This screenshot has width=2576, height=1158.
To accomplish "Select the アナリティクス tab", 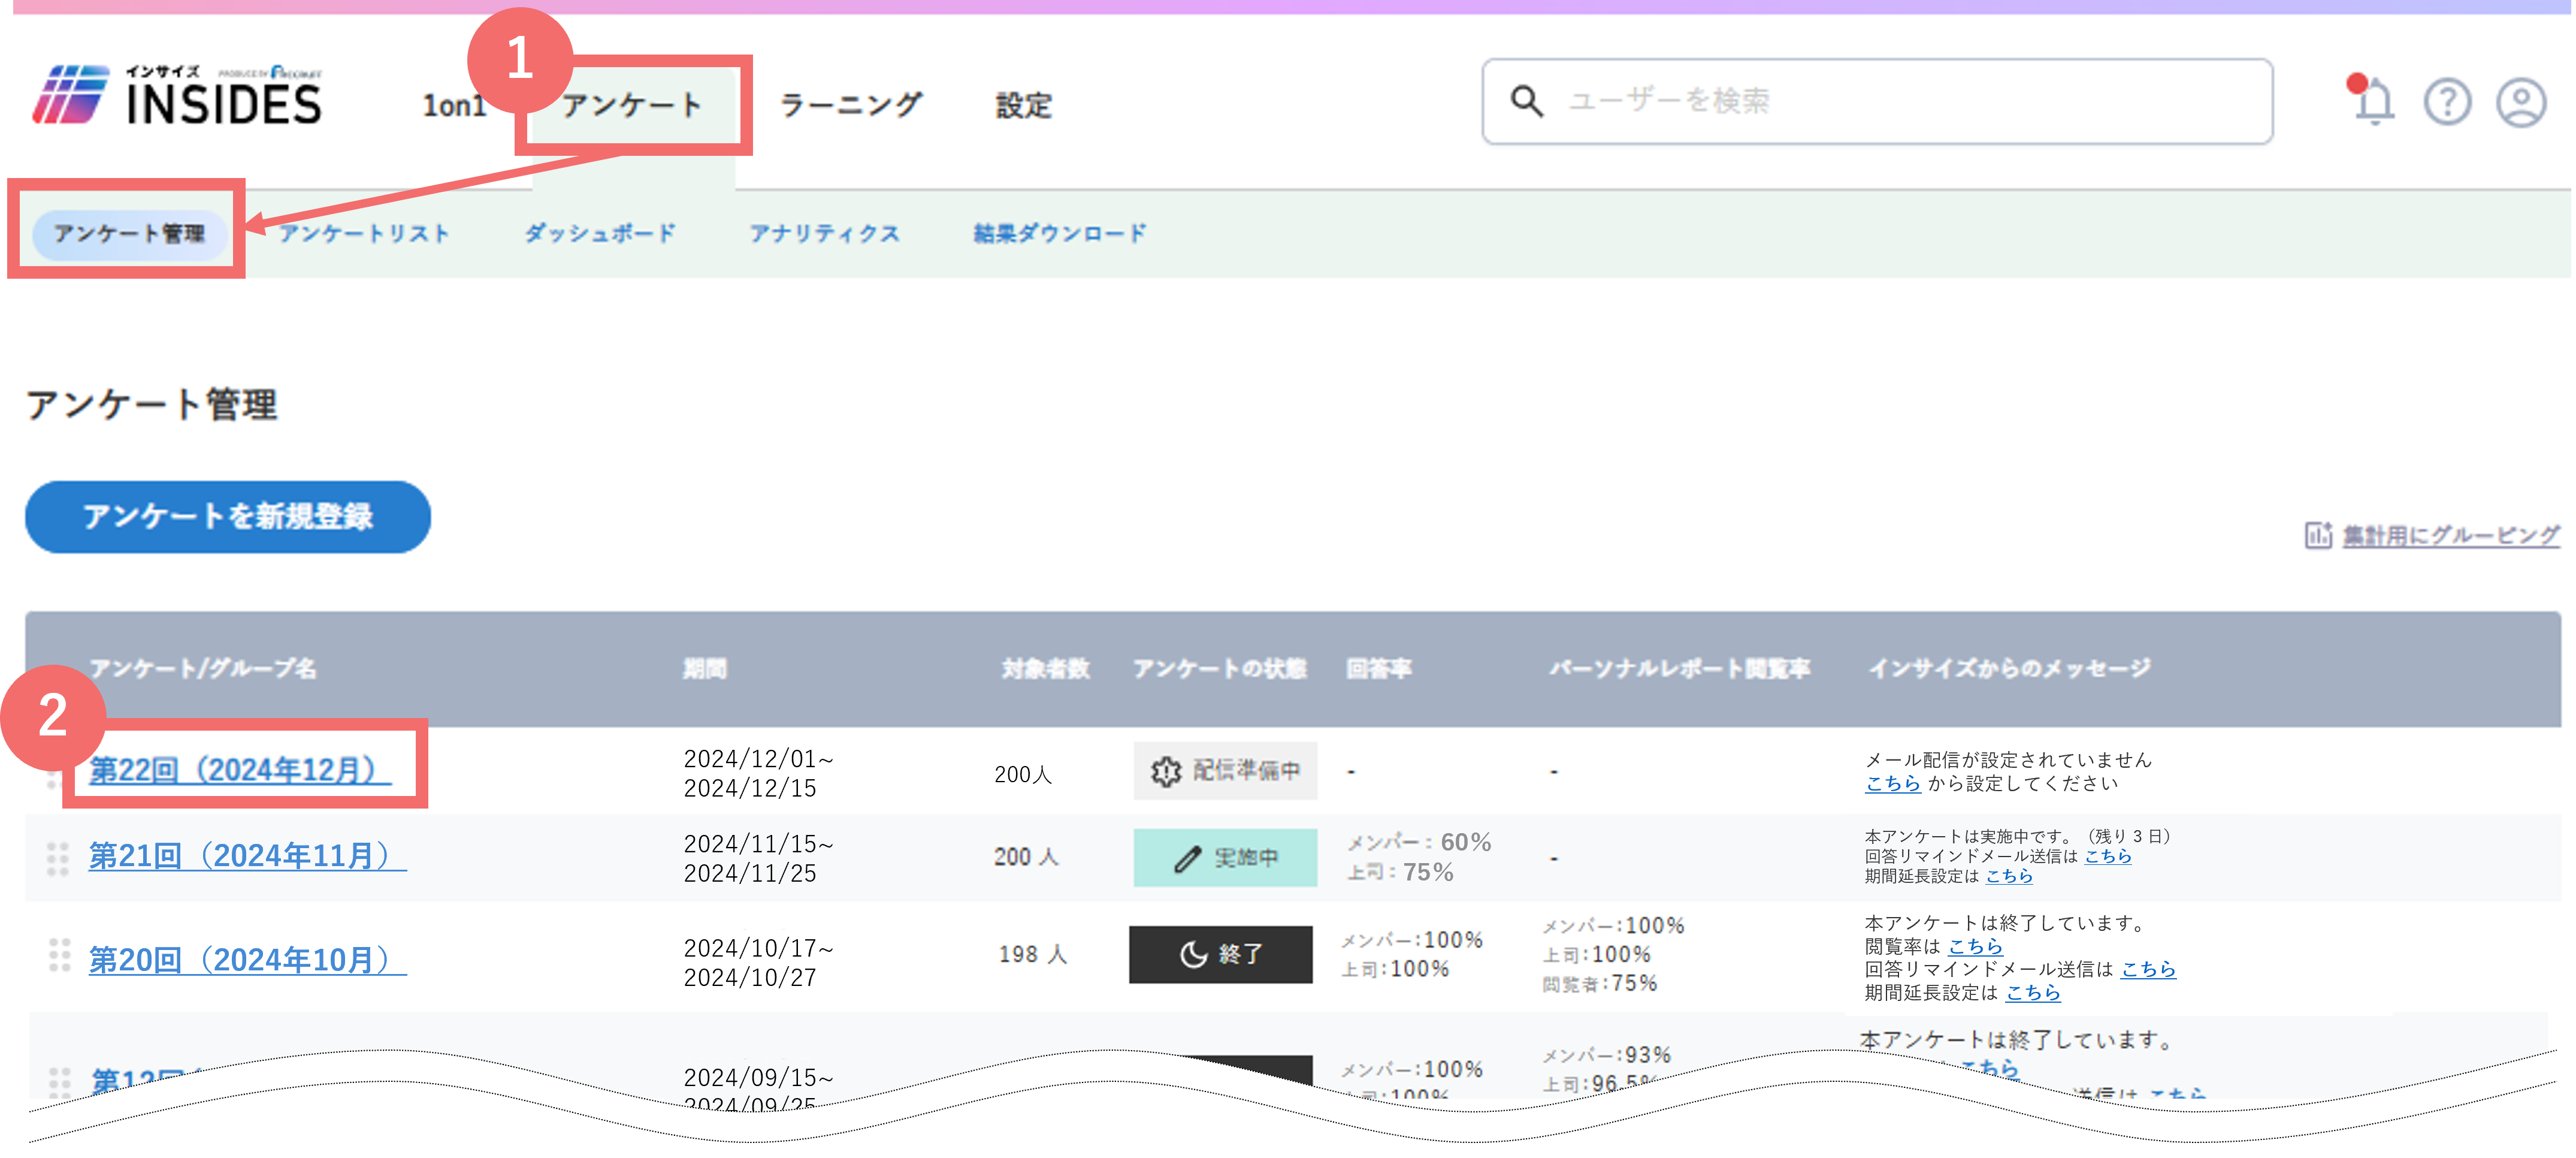I will coord(825,233).
